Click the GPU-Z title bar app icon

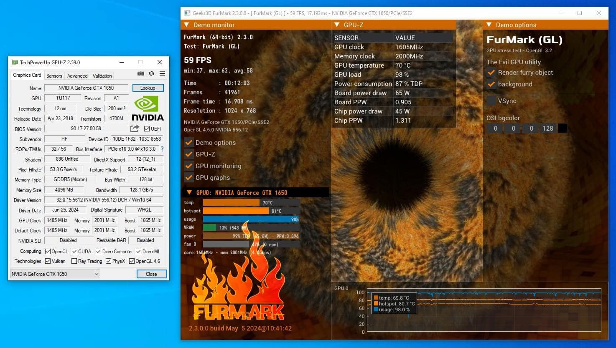point(15,63)
